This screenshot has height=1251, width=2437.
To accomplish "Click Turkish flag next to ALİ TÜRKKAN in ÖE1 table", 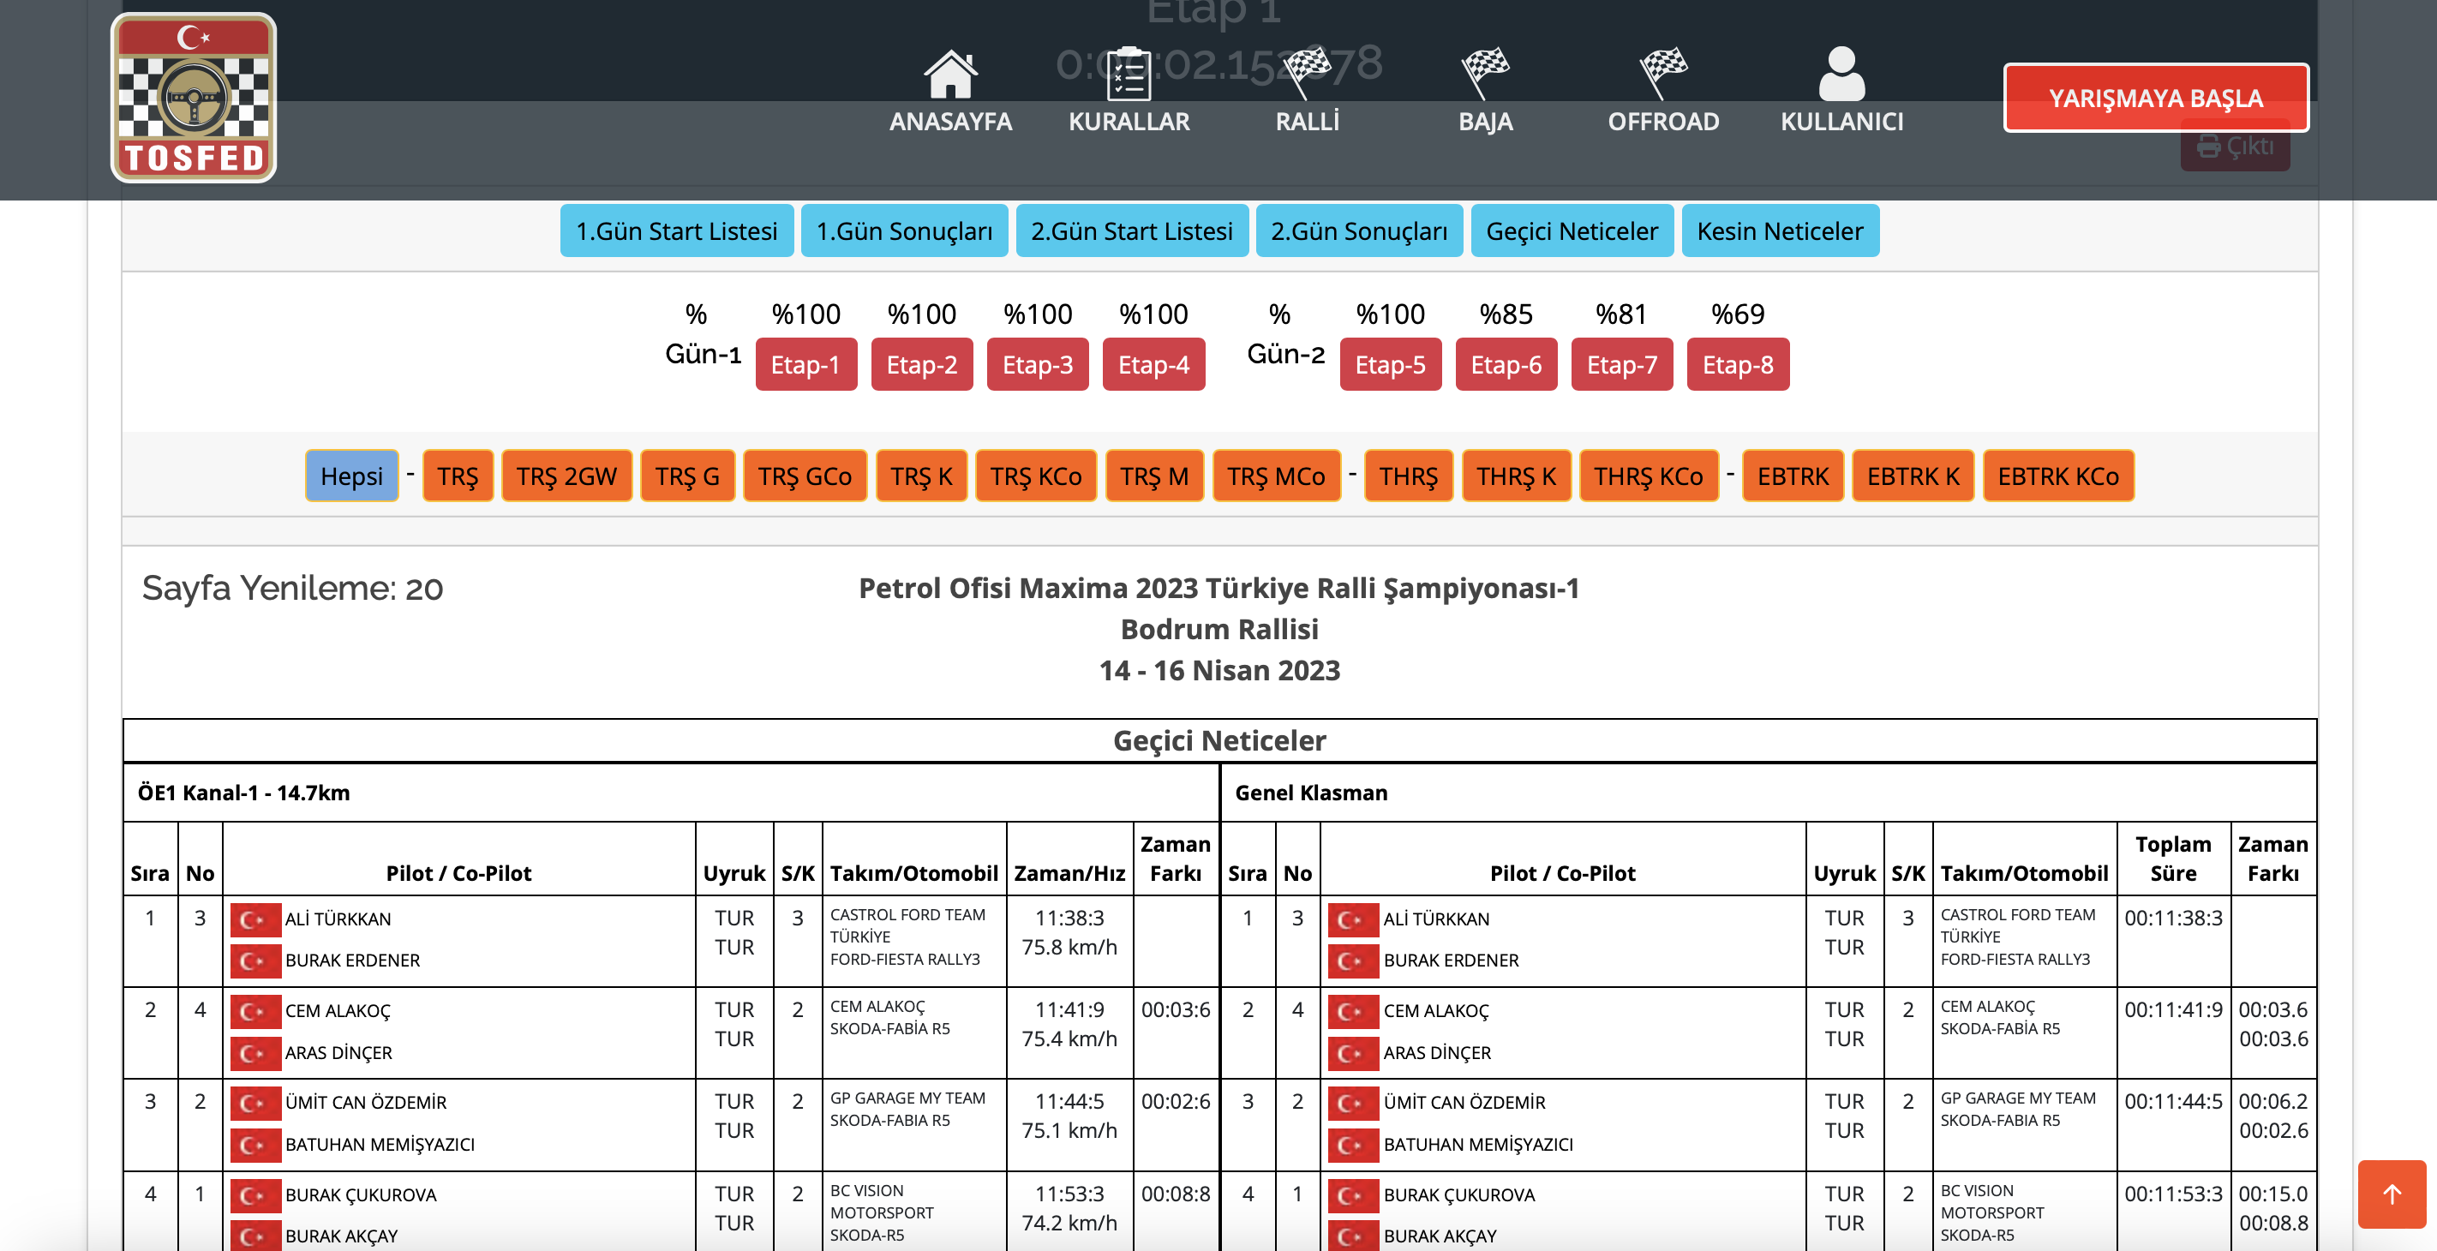I will tap(255, 919).
